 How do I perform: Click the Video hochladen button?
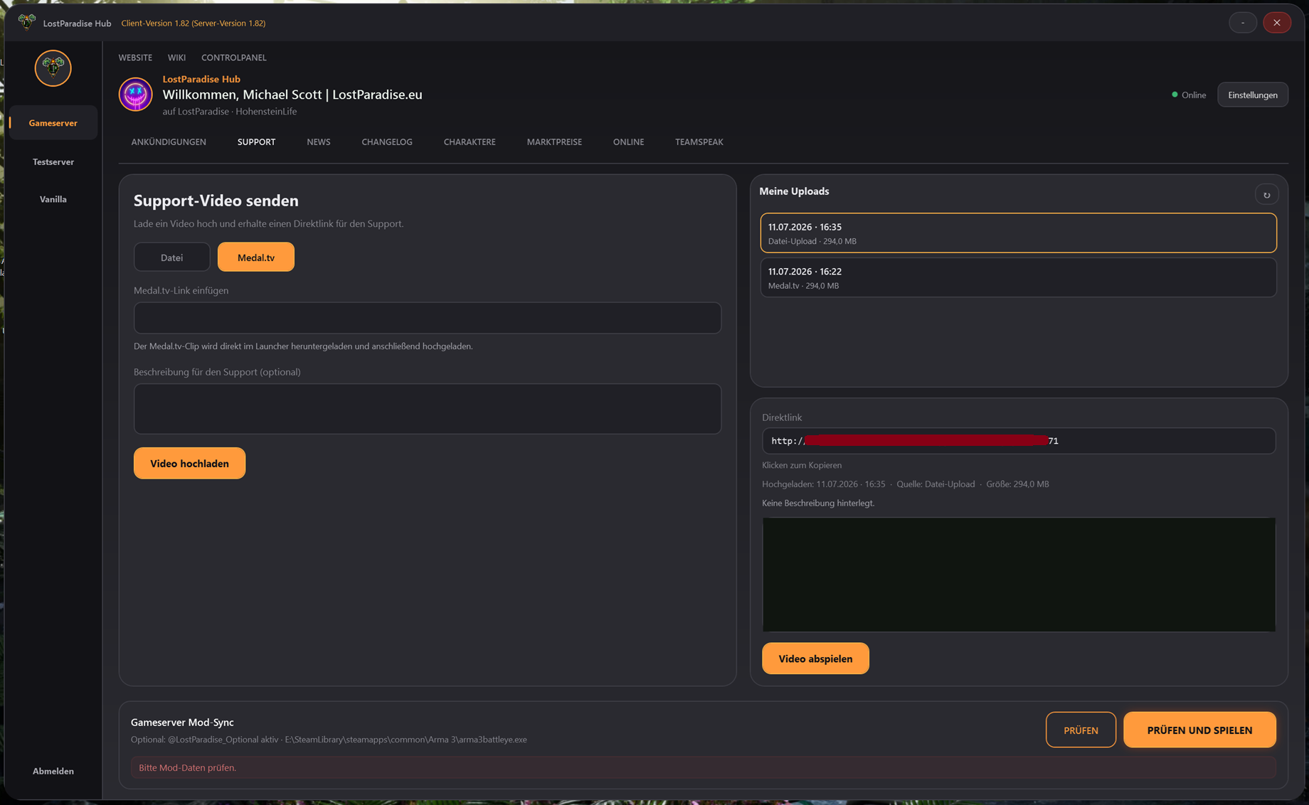point(189,464)
